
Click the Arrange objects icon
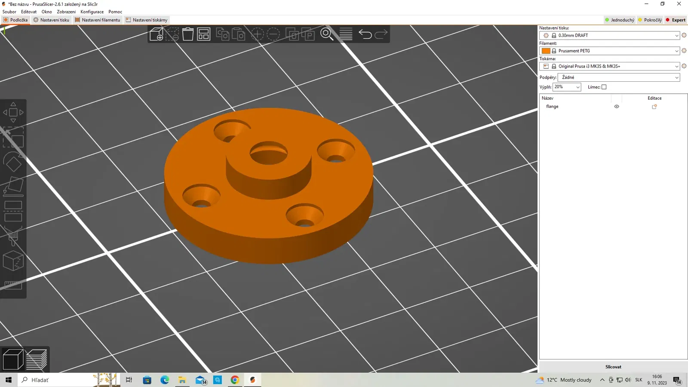click(x=203, y=34)
